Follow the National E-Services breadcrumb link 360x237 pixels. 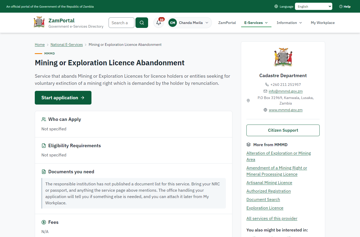click(67, 45)
